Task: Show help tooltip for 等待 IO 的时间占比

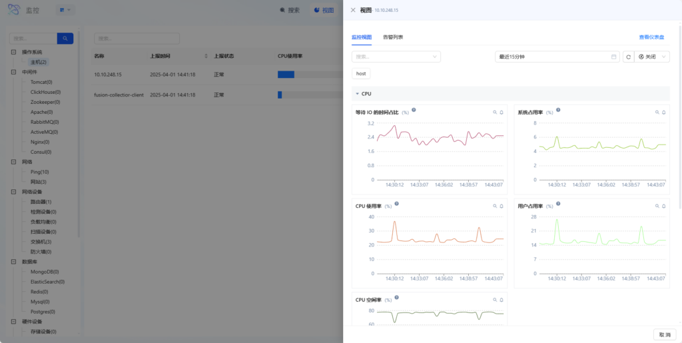Action: [x=414, y=110]
